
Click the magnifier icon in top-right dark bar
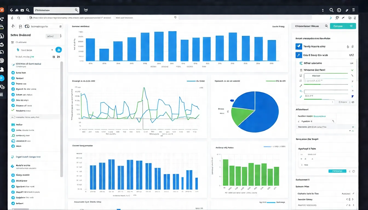click(331, 10)
